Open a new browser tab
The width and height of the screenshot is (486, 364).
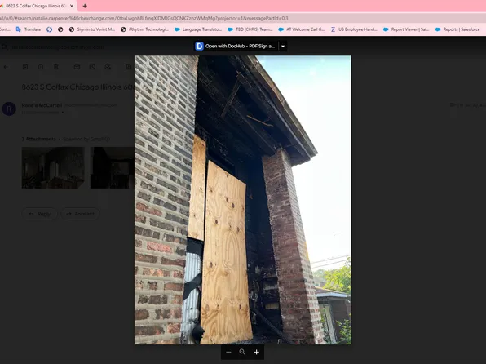tap(85, 6)
